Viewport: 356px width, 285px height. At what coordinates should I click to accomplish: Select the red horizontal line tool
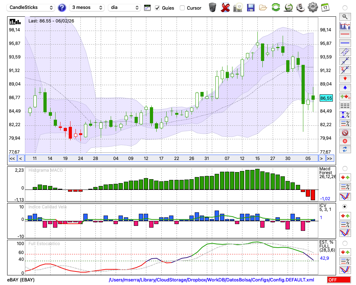[345, 35]
